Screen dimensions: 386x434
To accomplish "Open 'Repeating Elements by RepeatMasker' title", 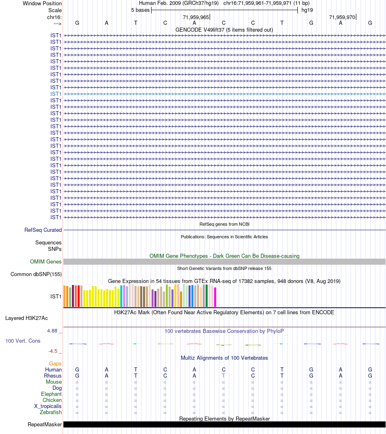I will 224,419.
